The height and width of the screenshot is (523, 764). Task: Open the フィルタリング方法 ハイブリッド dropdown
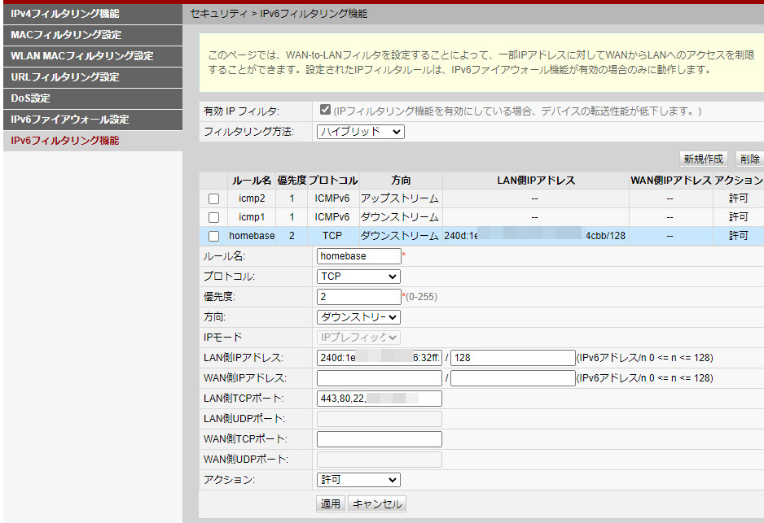(361, 131)
